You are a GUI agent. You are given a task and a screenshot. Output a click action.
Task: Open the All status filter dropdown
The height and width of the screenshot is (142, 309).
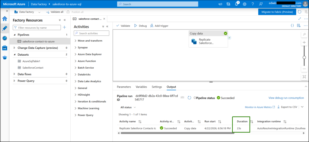pyautogui.click(x=128, y=107)
